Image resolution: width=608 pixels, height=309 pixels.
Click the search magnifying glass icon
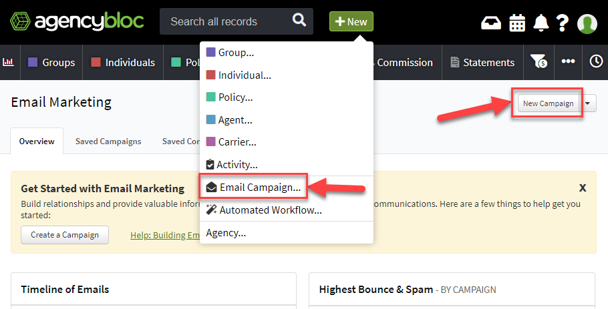point(299,19)
